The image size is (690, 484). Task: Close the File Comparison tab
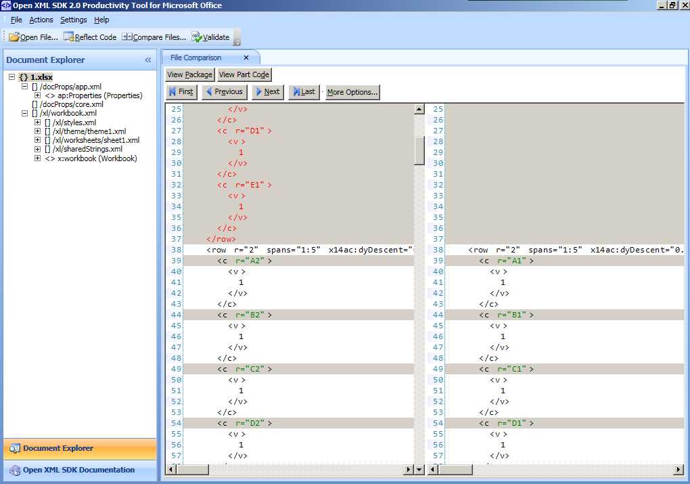(x=246, y=58)
